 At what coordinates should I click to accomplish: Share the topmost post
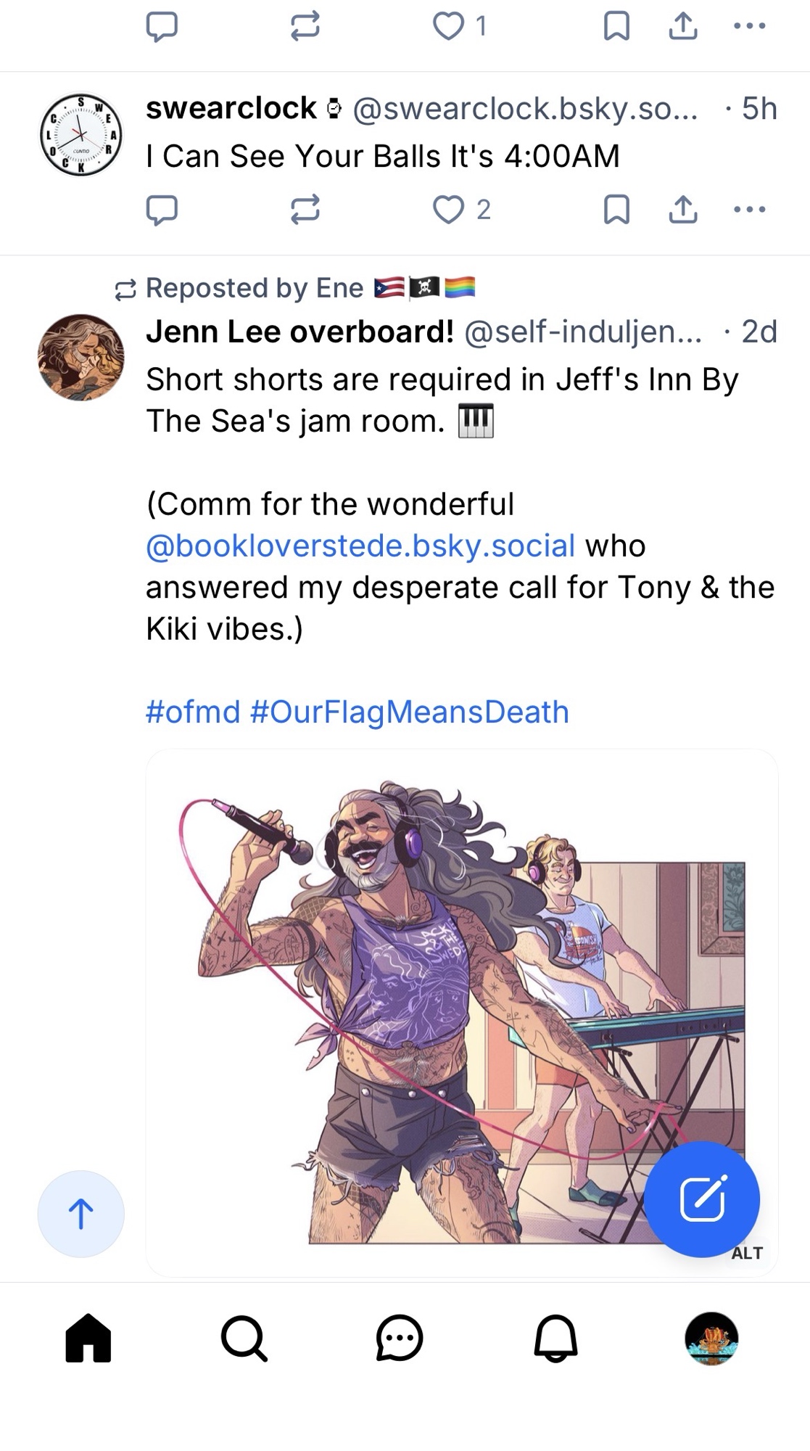tap(682, 27)
